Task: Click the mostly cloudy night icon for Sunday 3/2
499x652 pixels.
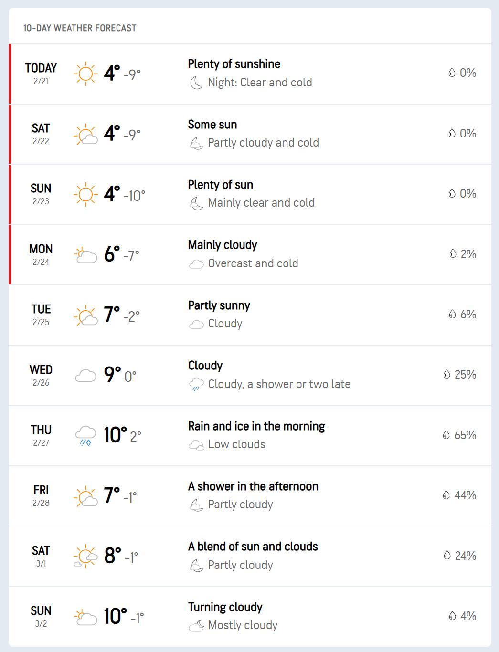Action: 196,626
